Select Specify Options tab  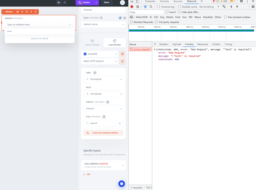point(92,43)
